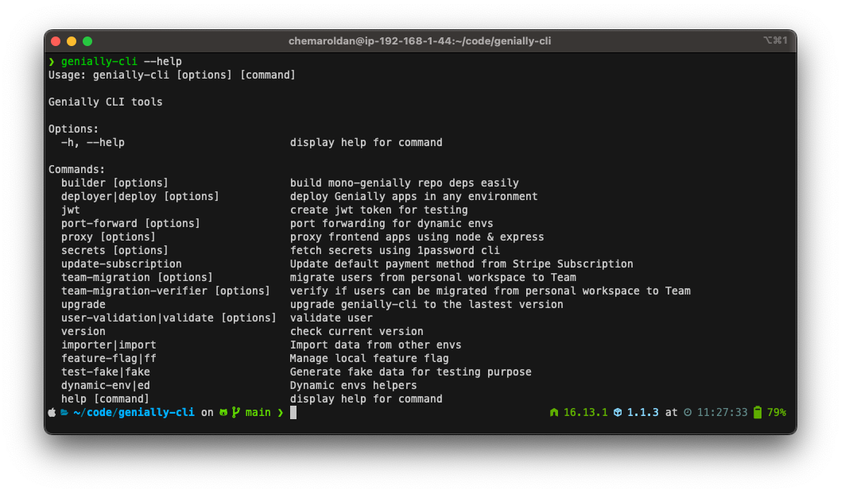
Task: Click the window title chemaroldan@ip-192-168-1-44
Action: tap(420, 41)
